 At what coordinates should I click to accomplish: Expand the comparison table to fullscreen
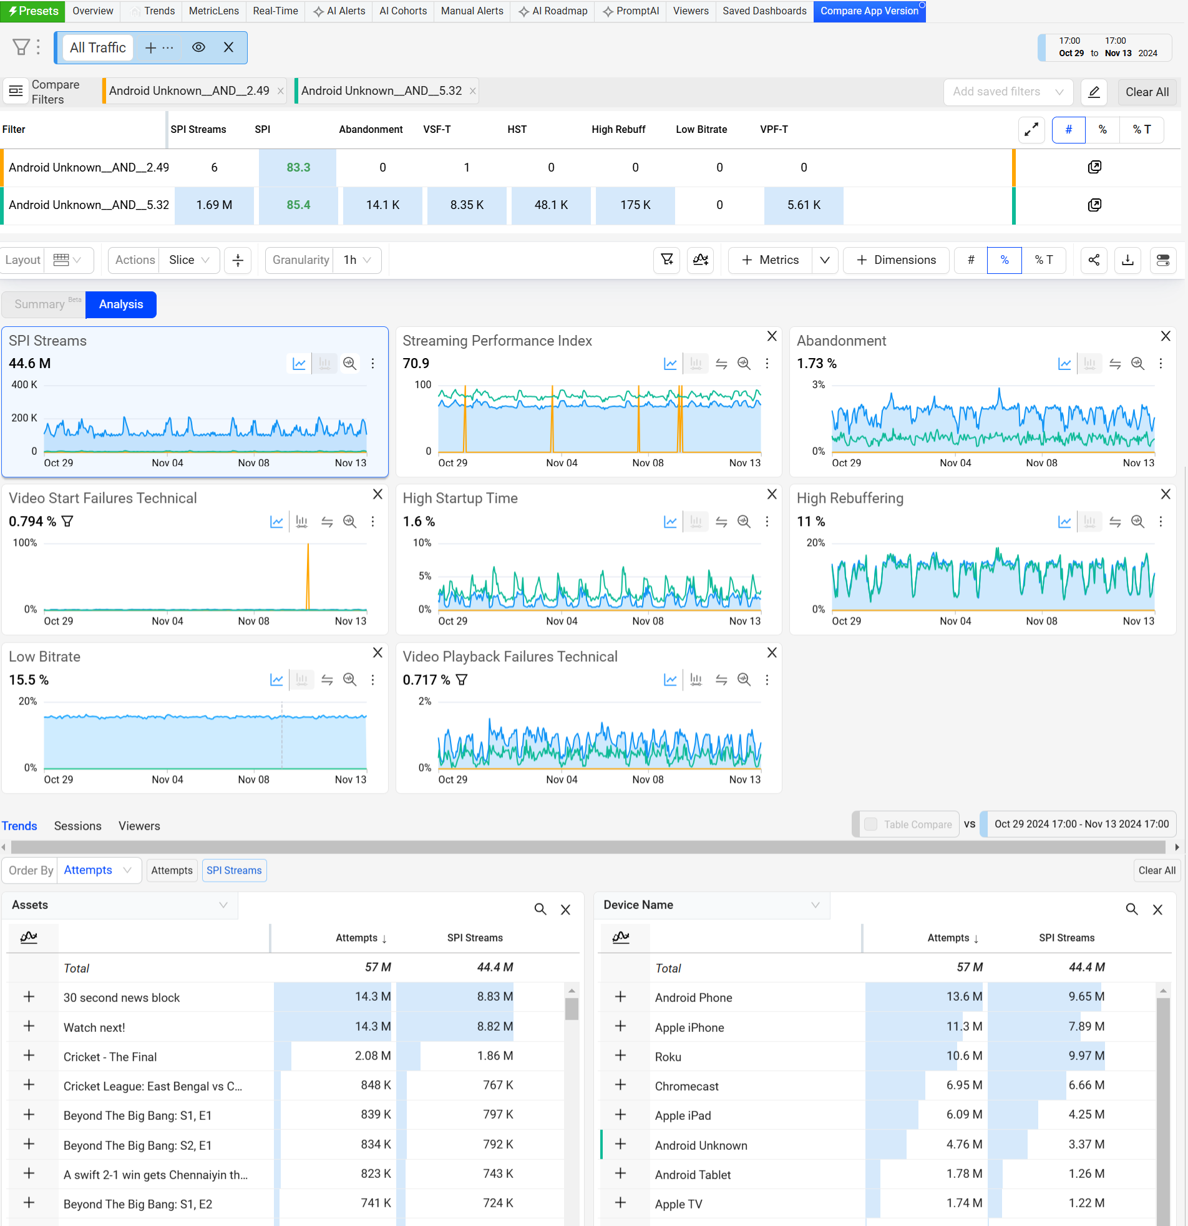click(1031, 130)
